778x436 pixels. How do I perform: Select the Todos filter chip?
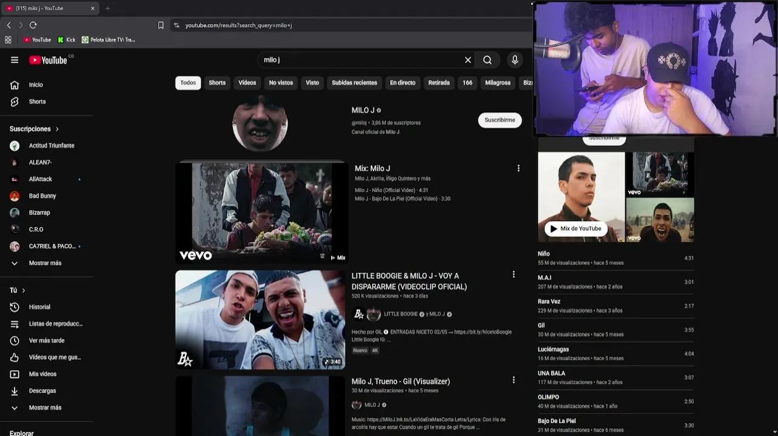[188, 83]
